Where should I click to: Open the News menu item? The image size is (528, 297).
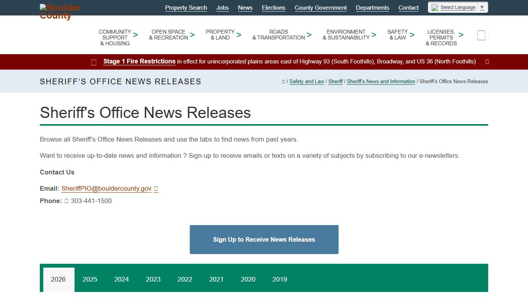pos(245,7)
